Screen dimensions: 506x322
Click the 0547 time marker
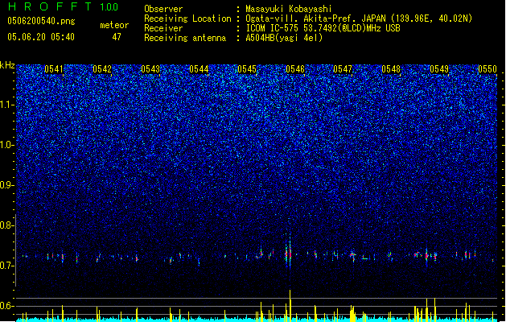tap(343, 69)
